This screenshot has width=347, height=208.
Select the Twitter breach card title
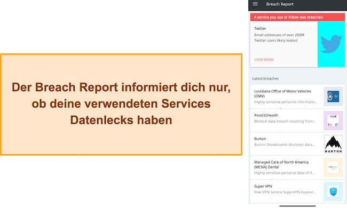point(260,28)
